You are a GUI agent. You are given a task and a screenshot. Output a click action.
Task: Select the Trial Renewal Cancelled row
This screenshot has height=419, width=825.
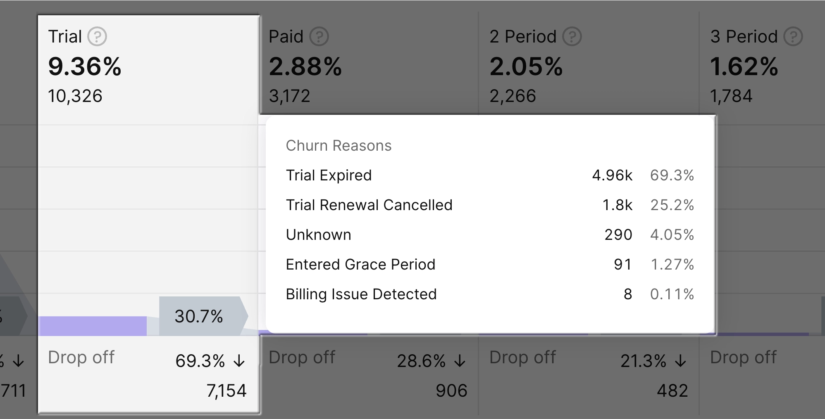coord(489,205)
